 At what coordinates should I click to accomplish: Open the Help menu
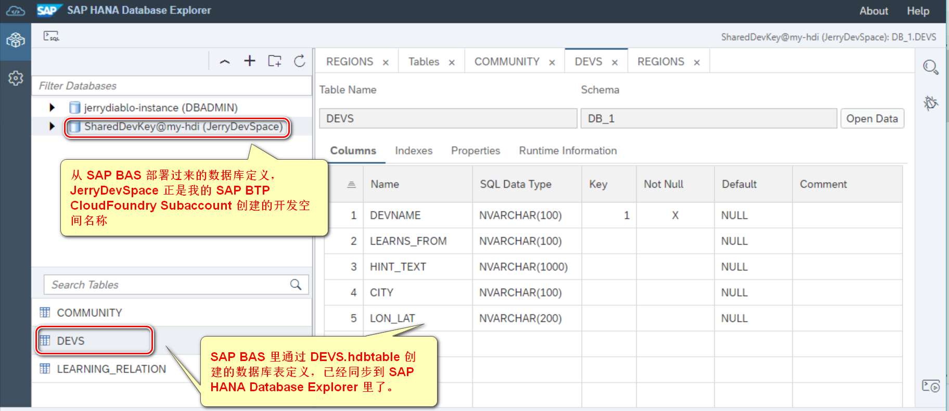pyautogui.click(x=918, y=11)
